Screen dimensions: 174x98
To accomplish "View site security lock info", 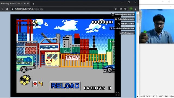I will pyautogui.click(x=13, y=9).
